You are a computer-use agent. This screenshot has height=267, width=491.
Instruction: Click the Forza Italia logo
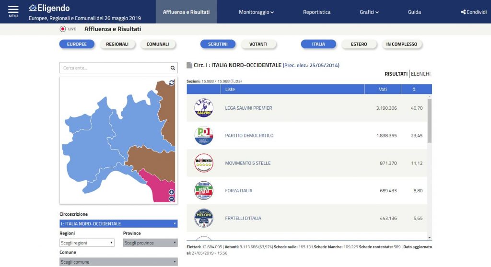[203, 190]
